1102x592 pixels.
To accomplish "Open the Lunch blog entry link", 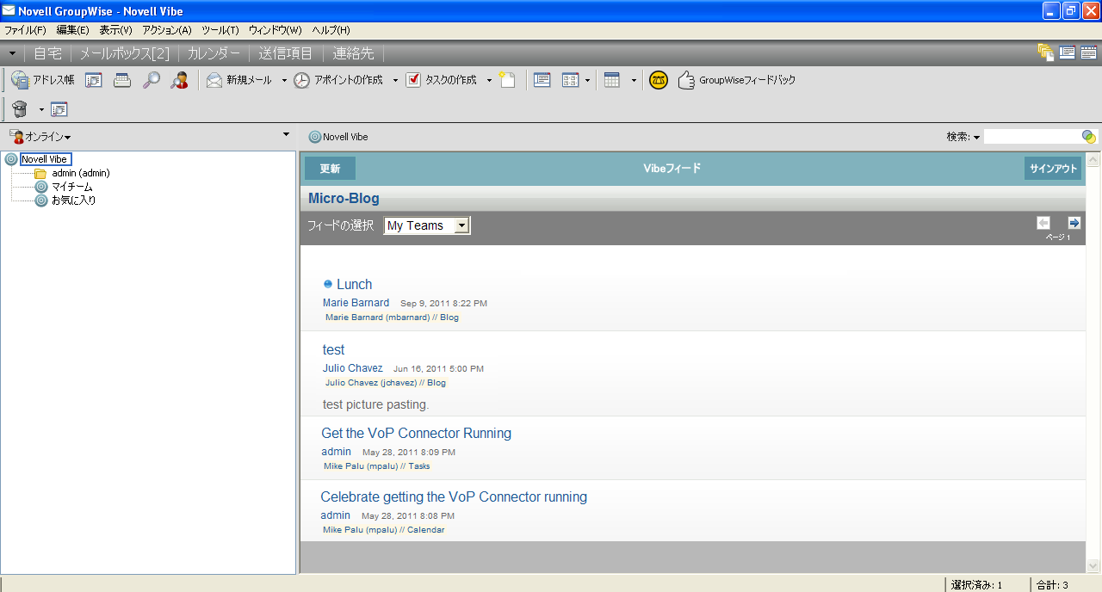I will pos(354,284).
